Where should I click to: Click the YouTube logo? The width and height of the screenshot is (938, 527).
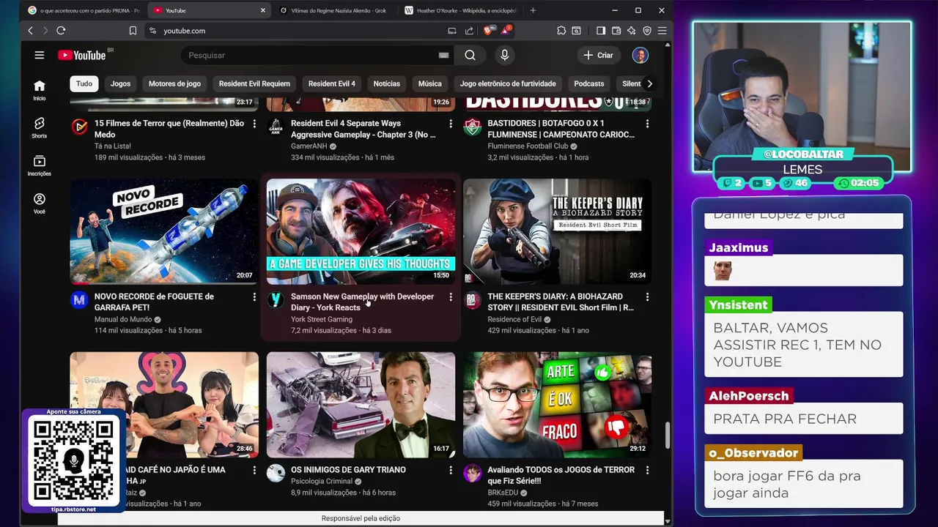(x=82, y=55)
